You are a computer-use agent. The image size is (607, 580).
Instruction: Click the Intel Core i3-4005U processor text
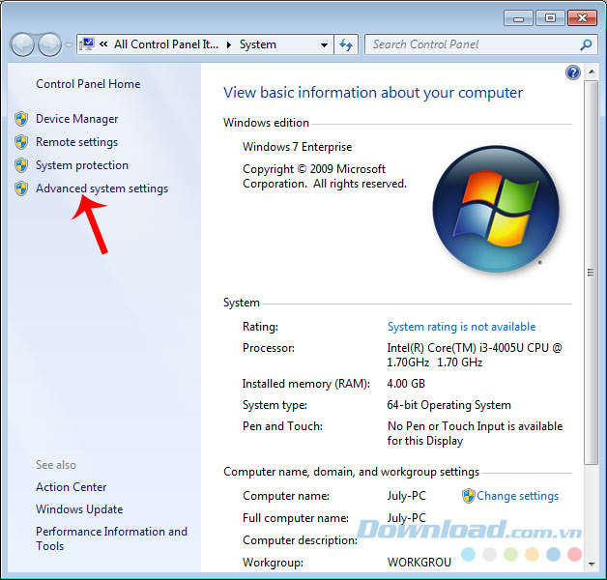click(x=475, y=355)
